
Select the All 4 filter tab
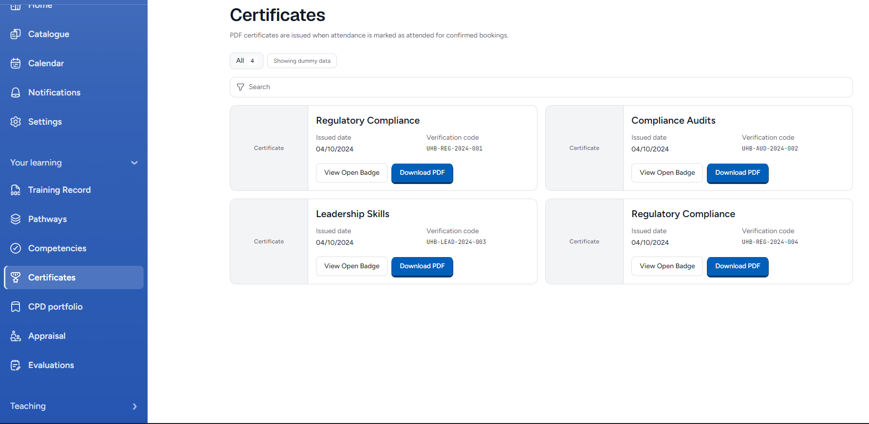(x=246, y=61)
